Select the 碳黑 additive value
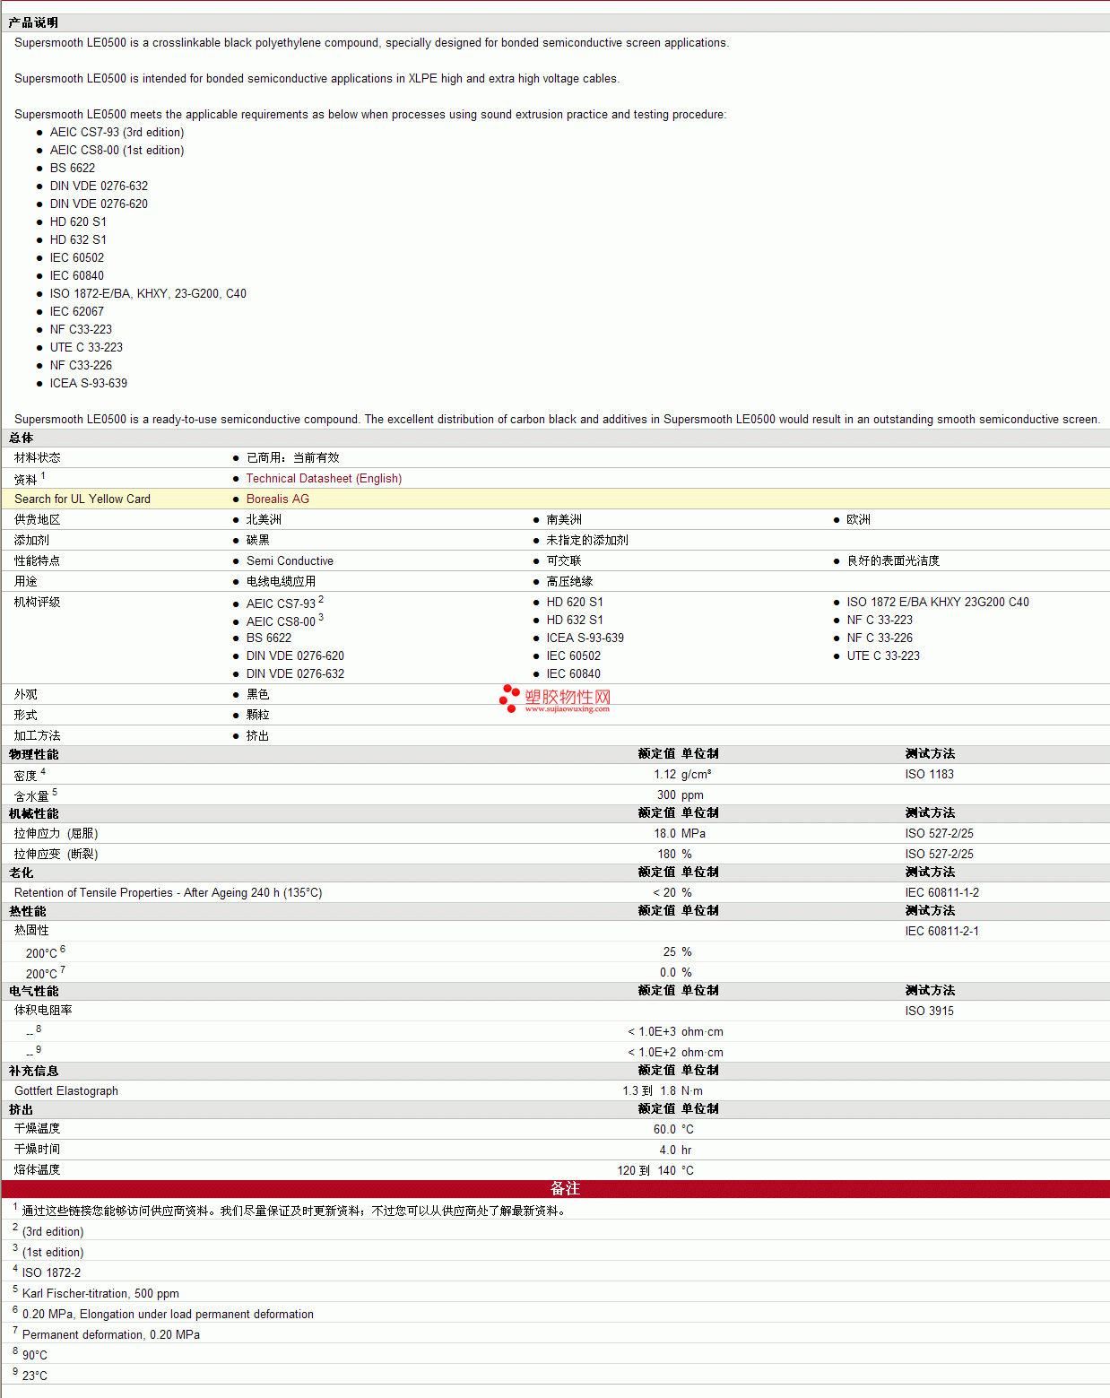Image resolution: width=1110 pixels, height=1398 pixels. point(258,541)
